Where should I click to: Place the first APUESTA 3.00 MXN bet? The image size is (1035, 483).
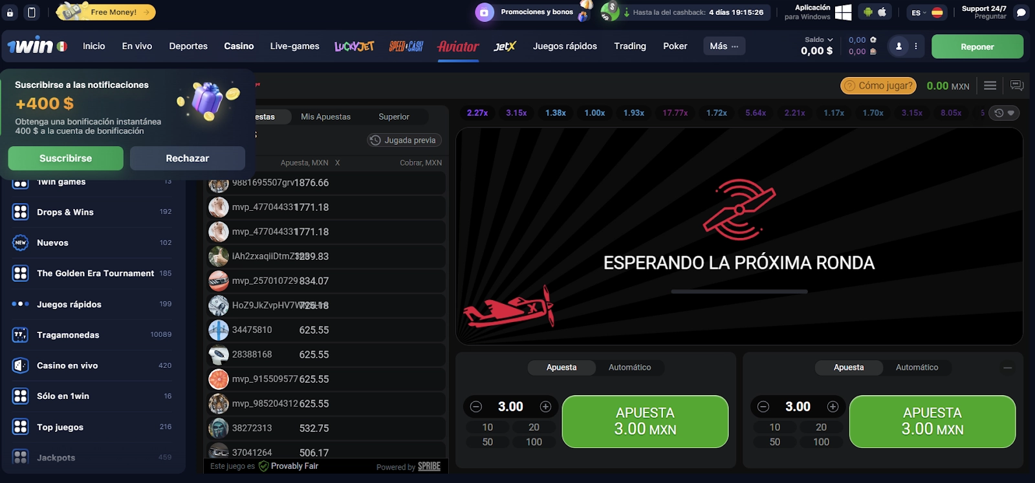[x=645, y=422]
